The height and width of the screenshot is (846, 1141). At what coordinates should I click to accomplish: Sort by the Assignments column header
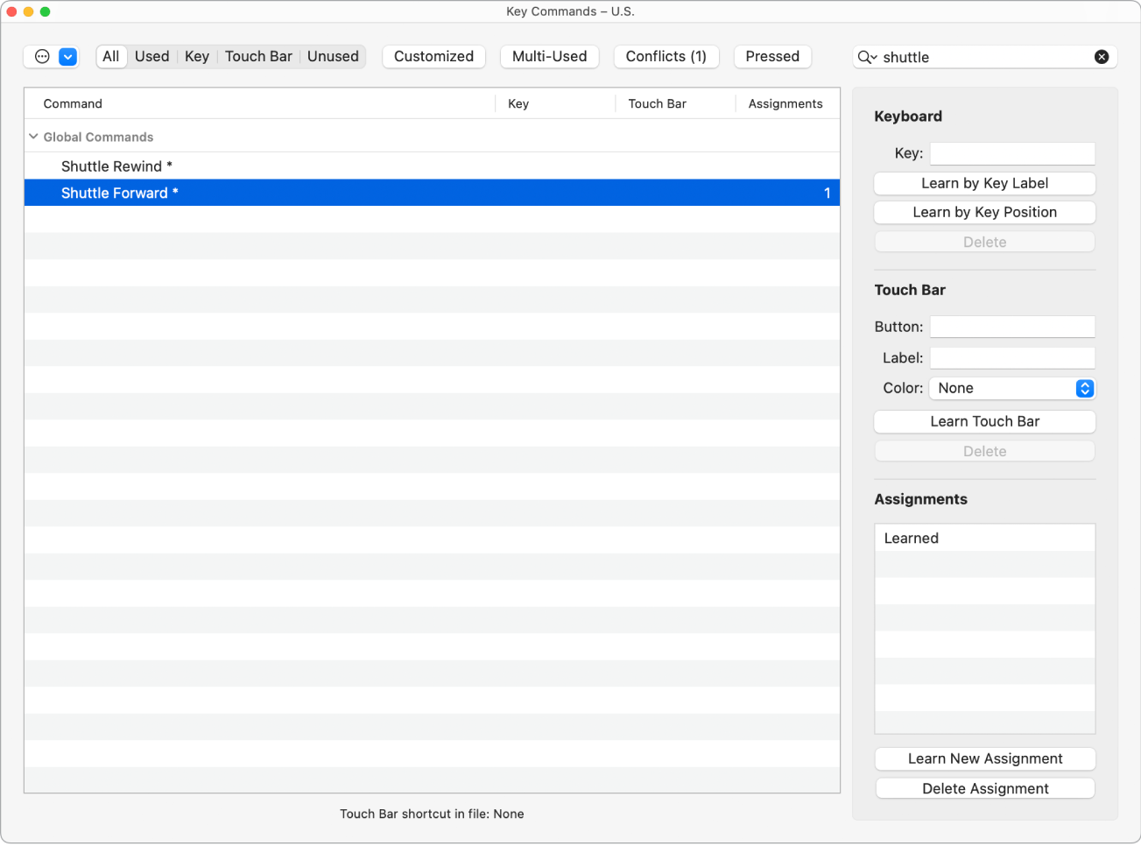tap(785, 103)
